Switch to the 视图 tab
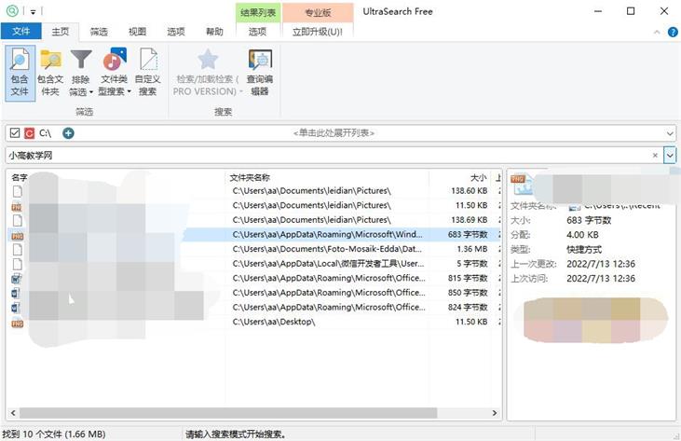The height and width of the screenshot is (441, 681). pyautogui.click(x=137, y=32)
